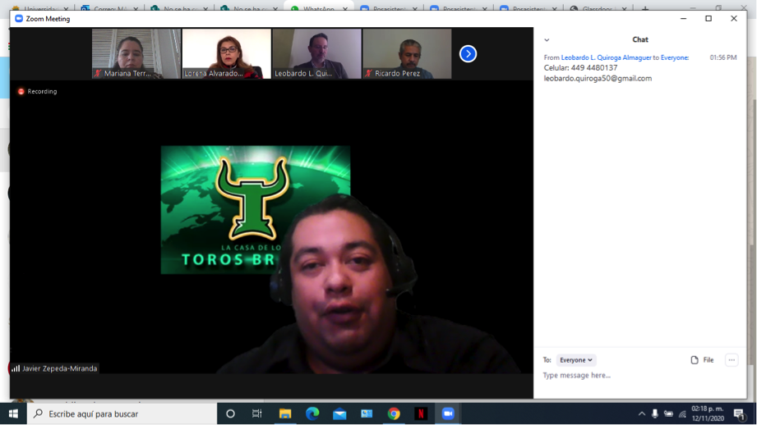
Task: Collapse the Chat panel chevron
Action: click(x=547, y=40)
